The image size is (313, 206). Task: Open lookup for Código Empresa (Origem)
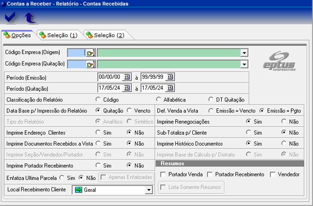pos(91,53)
